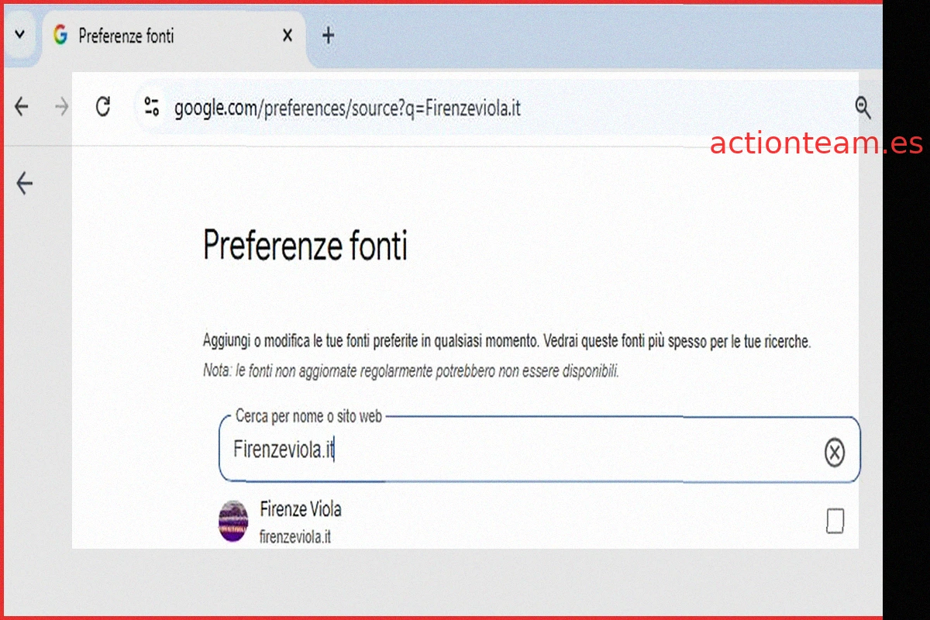Click the Preferenze fonti heading

tap(305, 246)
